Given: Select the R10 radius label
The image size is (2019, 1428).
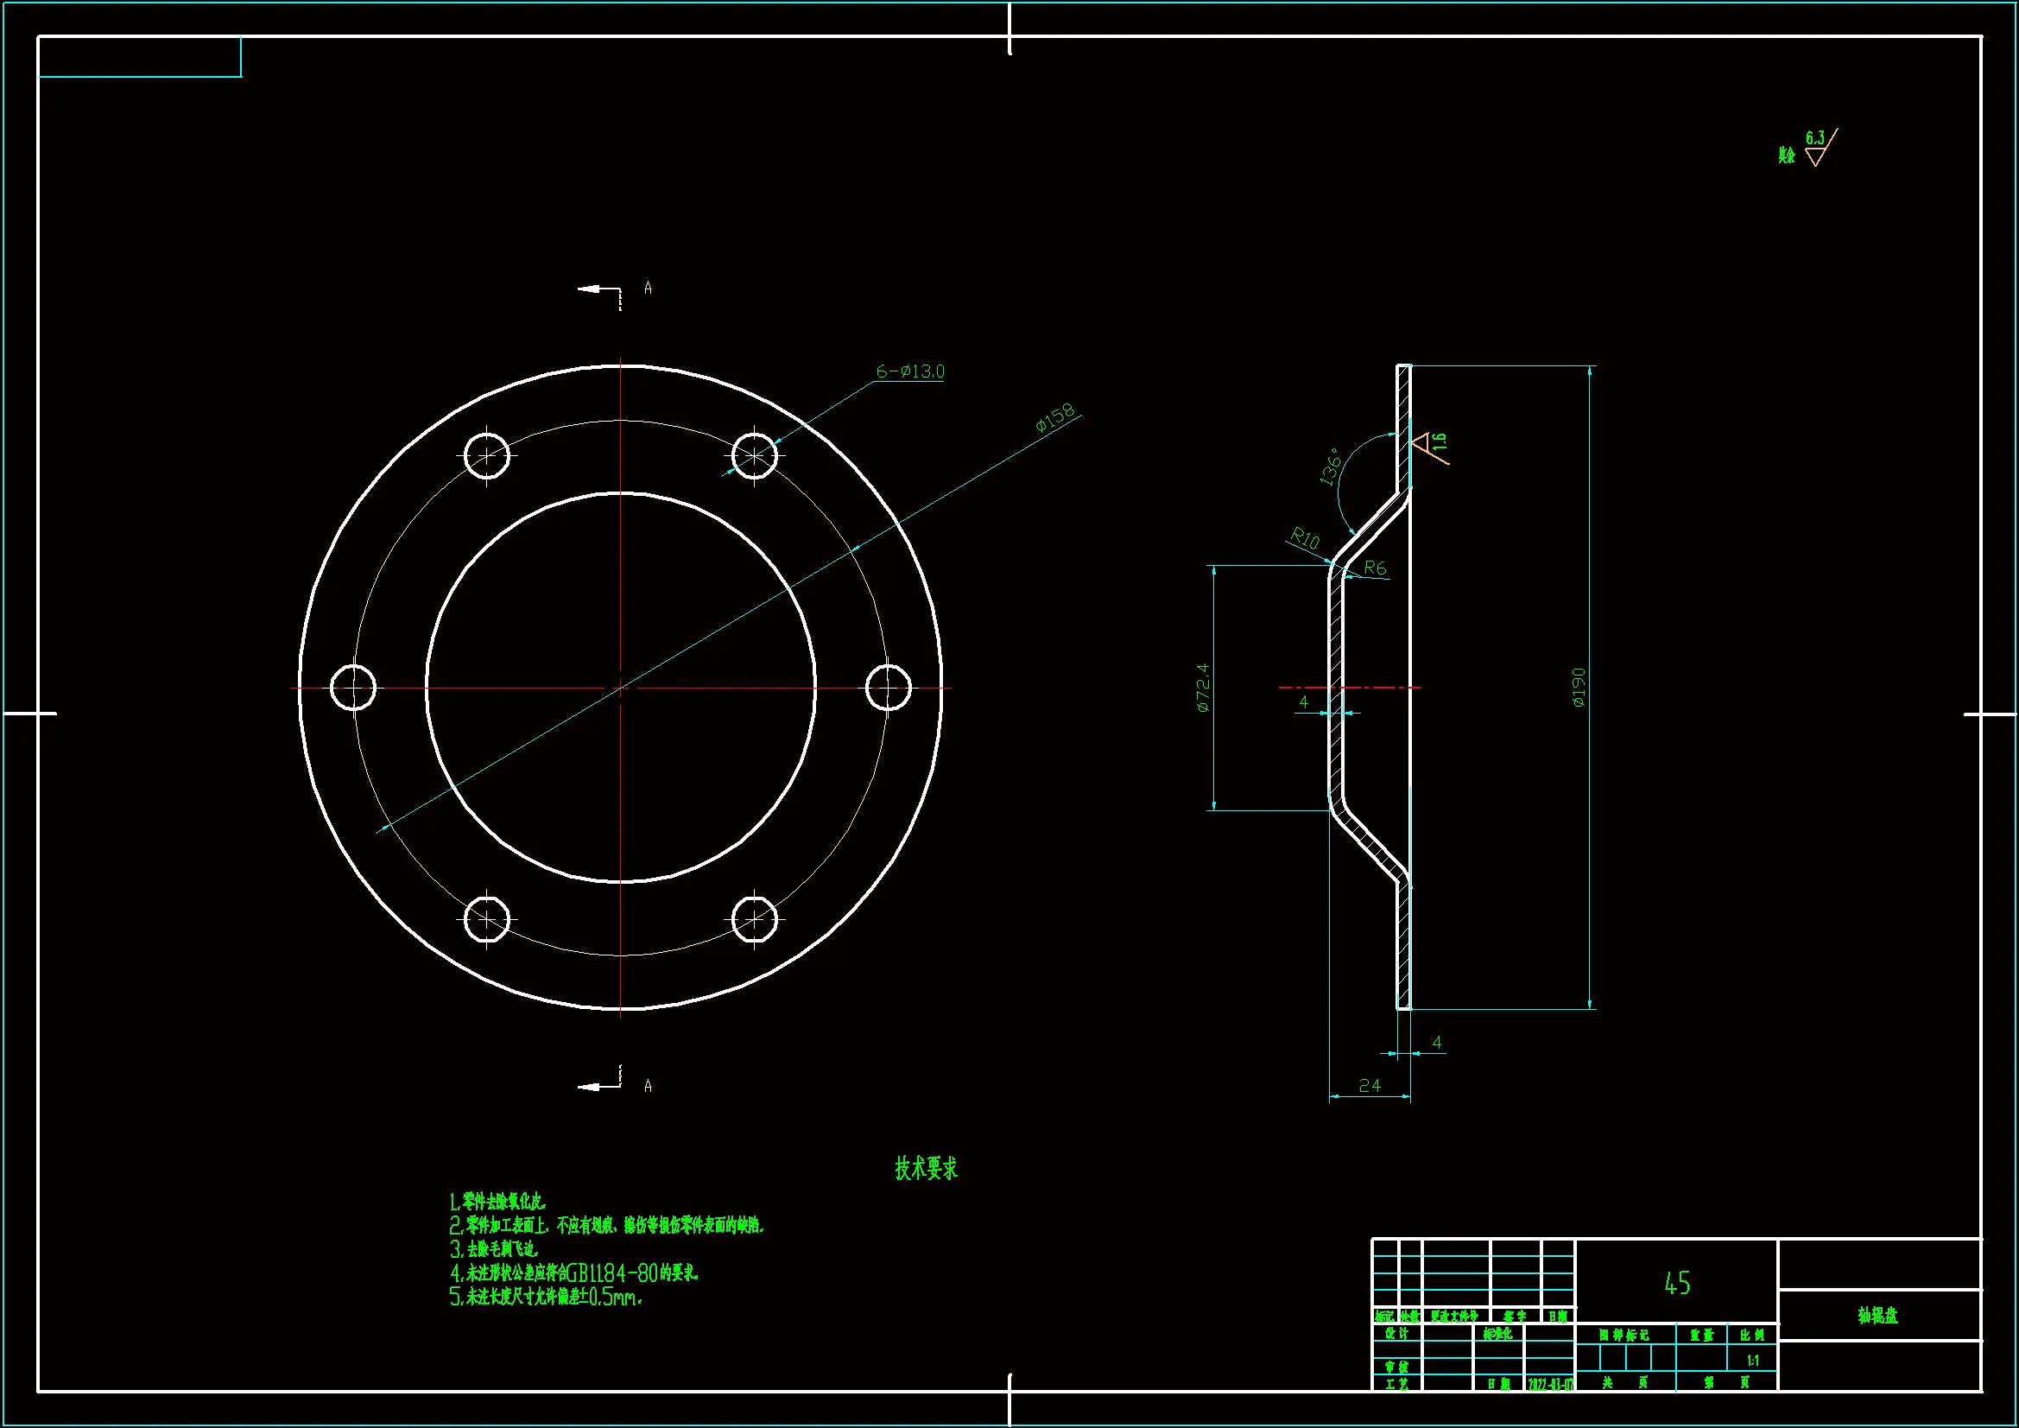Looking at the screenshot, I should [1305, 537].
